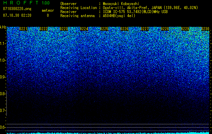
Task: Click the 0.6 frequency axis label
Action: (x=2, y=127)
